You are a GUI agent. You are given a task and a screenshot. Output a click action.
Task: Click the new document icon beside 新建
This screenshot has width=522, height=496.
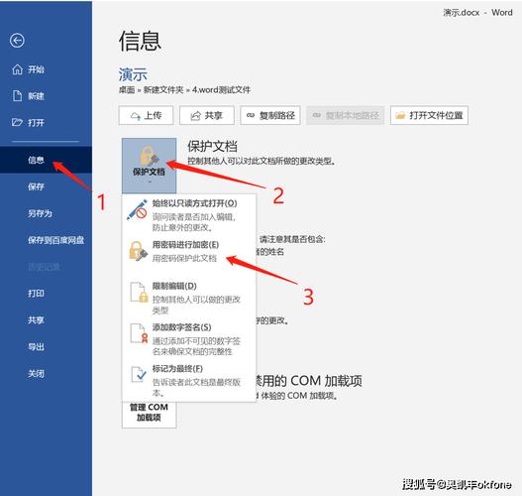coord(17,96)
